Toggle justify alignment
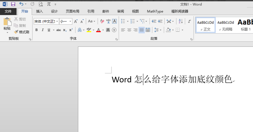Screen dimensions: 253x132 [x=142, y=30]
